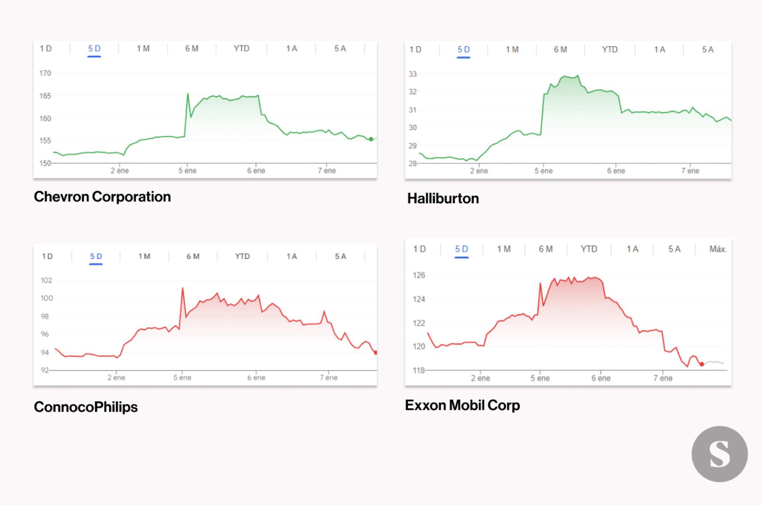
Task: Click the Halliburton title text
Action: point(443,198)
